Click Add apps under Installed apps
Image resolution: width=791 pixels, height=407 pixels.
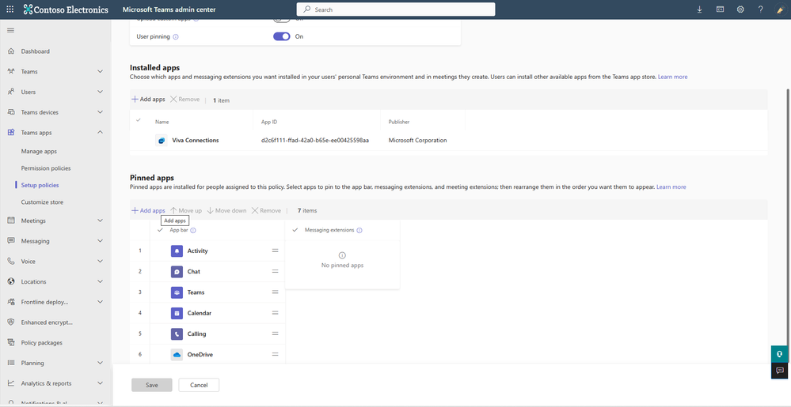point(148,100)
